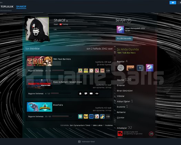The width and height of the screenshot is (181, 145).
Task: Click the friend level 19 circle badge
Action: tap(151, 134)
